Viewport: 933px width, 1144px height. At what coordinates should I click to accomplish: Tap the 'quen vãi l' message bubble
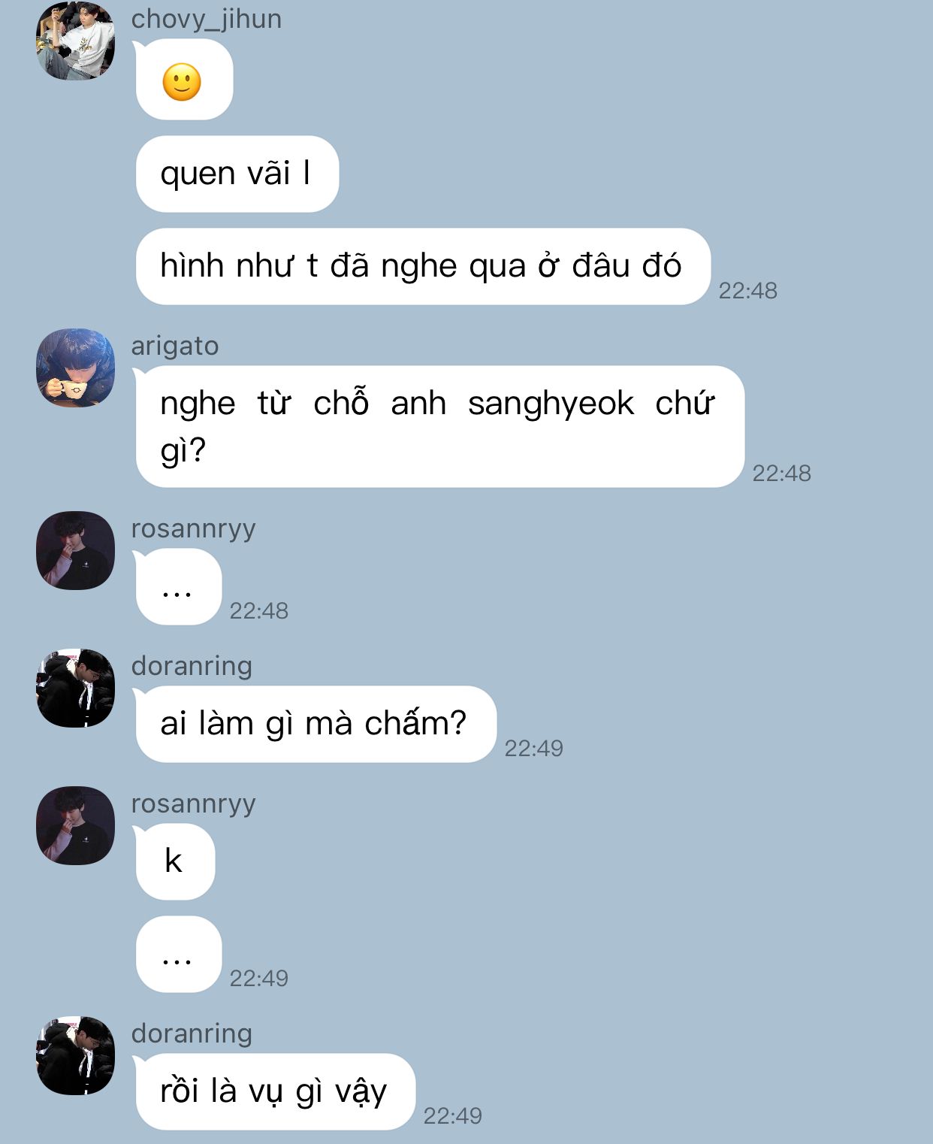point(237,174)
